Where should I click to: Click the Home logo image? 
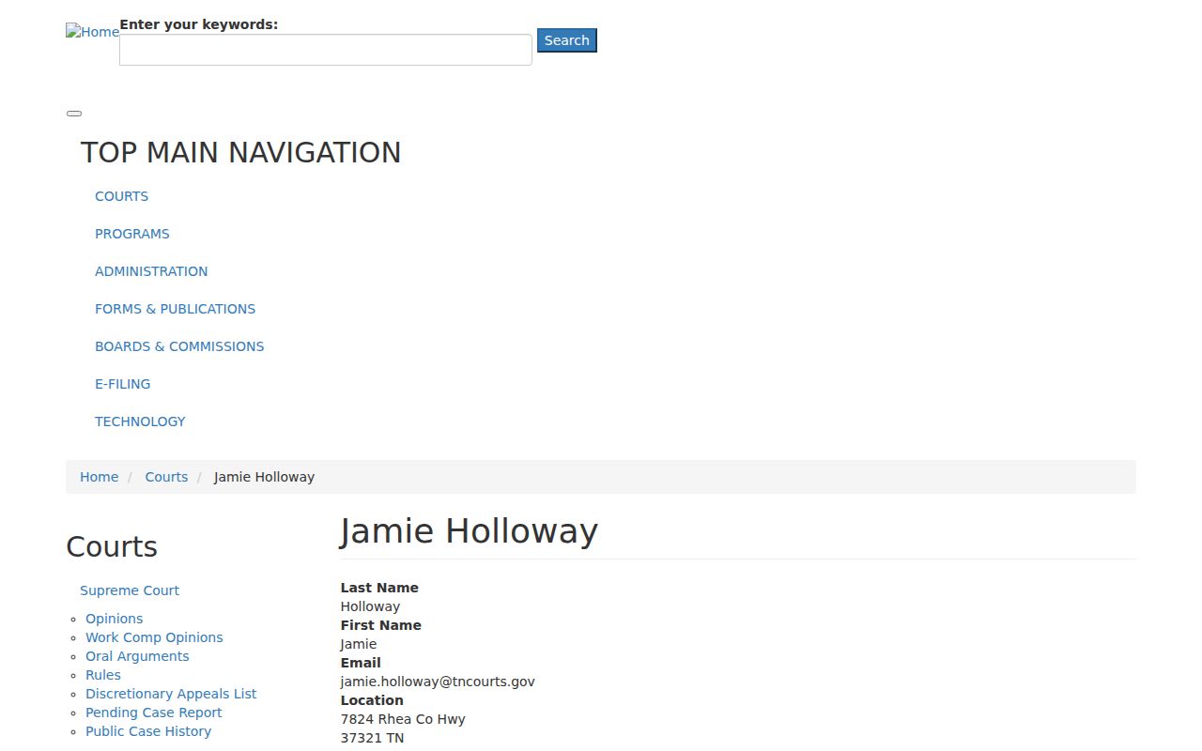92,32
